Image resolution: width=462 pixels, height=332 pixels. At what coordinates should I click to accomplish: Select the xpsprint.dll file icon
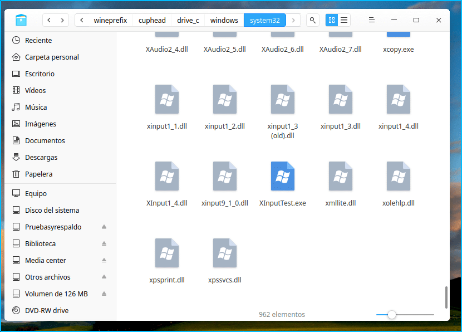pyautogui.click(x=167, y=253)
